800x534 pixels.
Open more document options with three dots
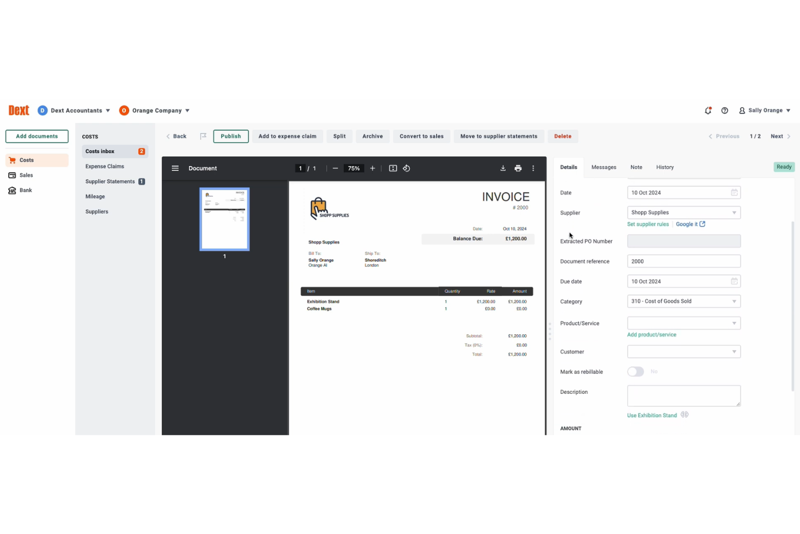pyautogui.click(x=533, y=168)
